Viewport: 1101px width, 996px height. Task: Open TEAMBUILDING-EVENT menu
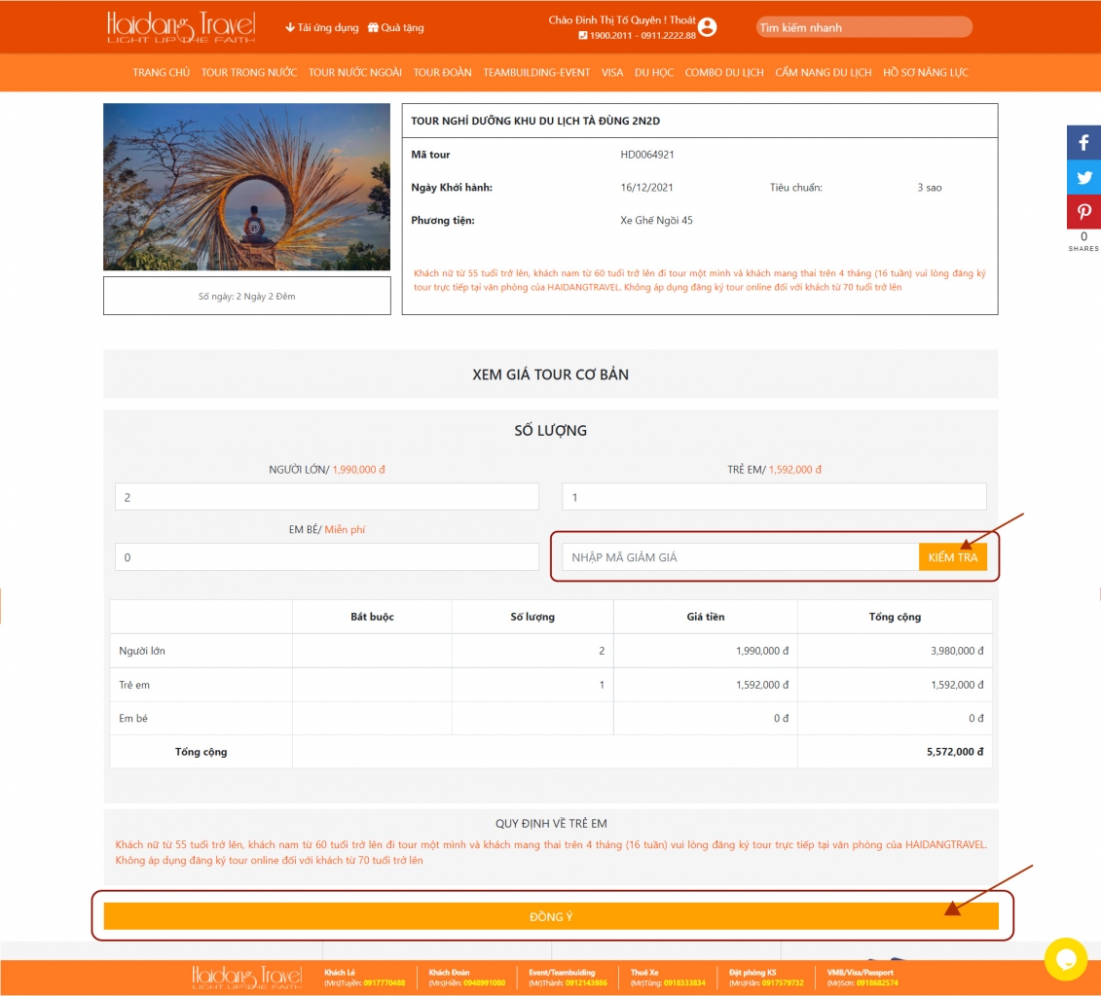coord(536,72)
